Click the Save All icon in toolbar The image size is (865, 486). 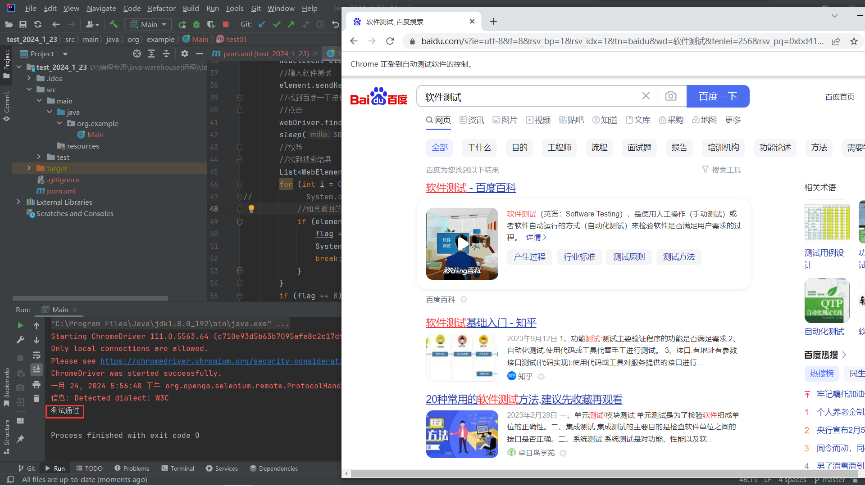[x=23, y=24]
